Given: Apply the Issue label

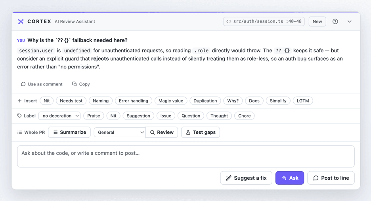Looking at the screenshot, I should 166,116.
